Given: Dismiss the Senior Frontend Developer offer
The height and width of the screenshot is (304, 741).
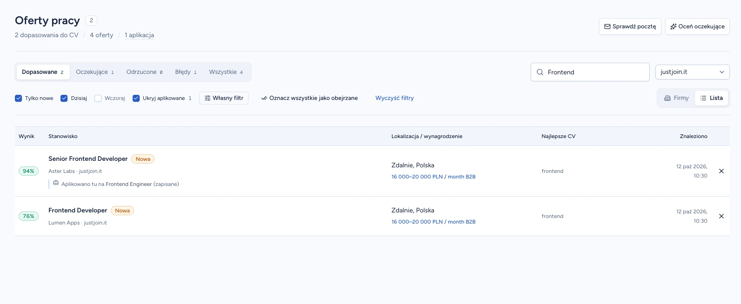Looking at the screenshot, I should click(721, 171).
